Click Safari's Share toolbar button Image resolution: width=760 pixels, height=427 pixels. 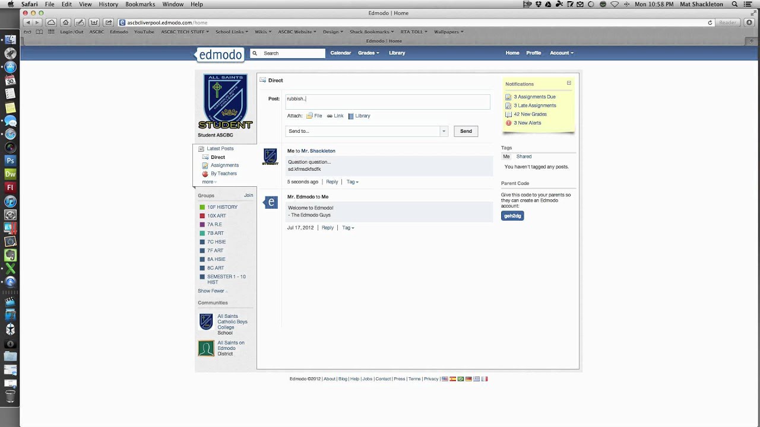point(108,23)
